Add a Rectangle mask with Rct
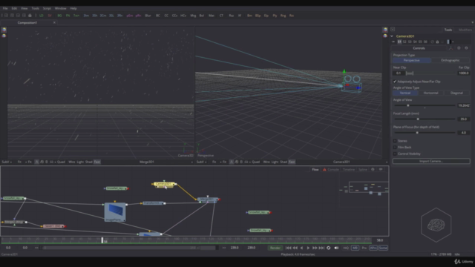 (x=292, y=16)
